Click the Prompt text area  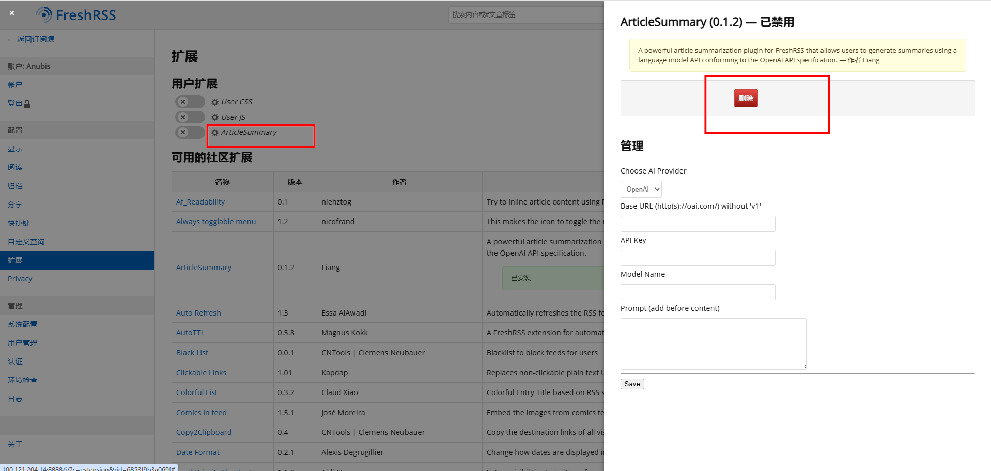[x=713, y=344]
